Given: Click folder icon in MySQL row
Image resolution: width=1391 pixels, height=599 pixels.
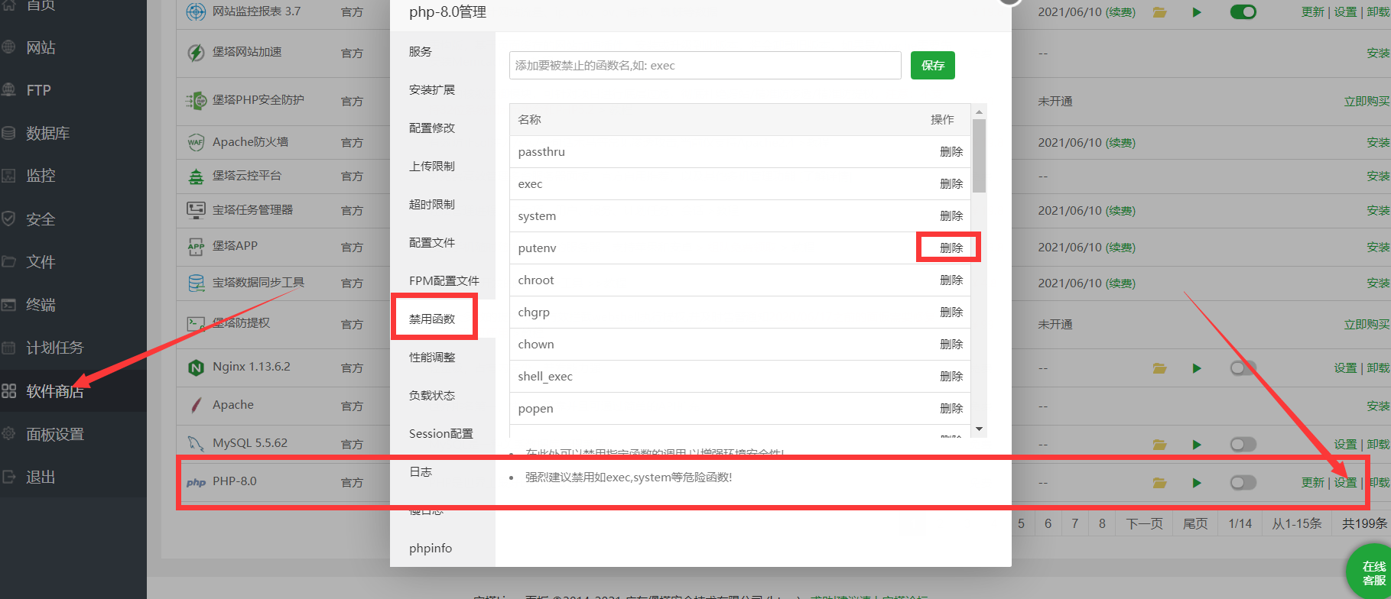Looking at the screenshot, I should coord(1159,445).
